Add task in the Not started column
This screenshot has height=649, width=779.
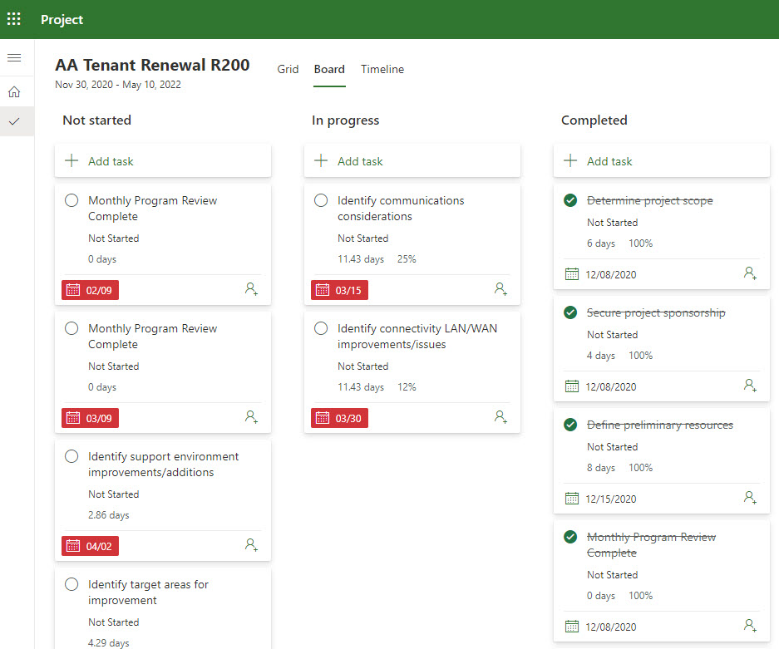[163, 161]
